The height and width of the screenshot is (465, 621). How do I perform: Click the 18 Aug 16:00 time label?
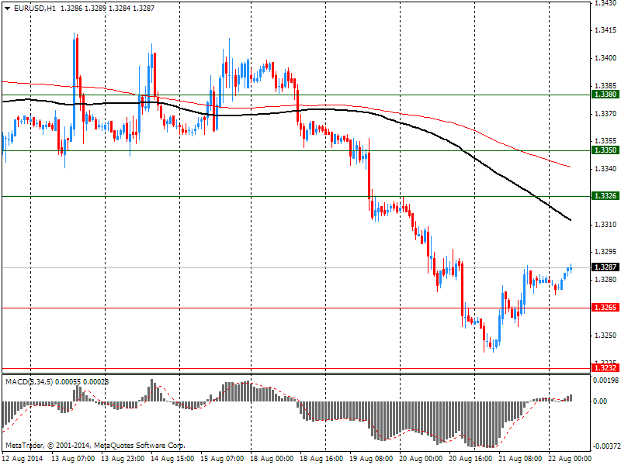[x=322, y=459]
